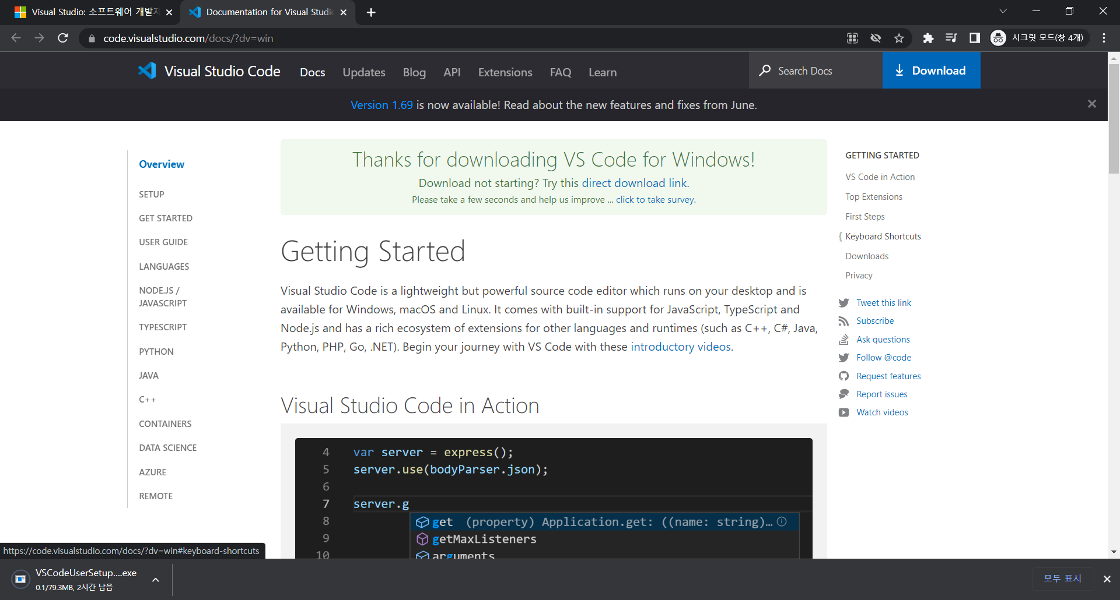The image size is (1120, 600).
Task: Click the browser forward arrow
Action: [x=39, y=38]
